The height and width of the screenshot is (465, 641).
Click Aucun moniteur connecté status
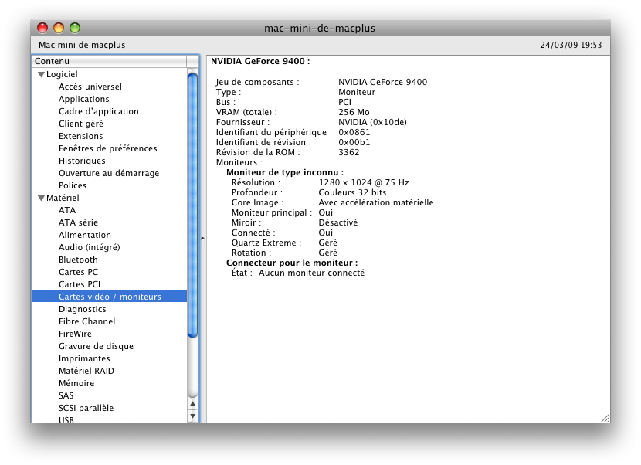pyautogui.click(x=311, y=273)
